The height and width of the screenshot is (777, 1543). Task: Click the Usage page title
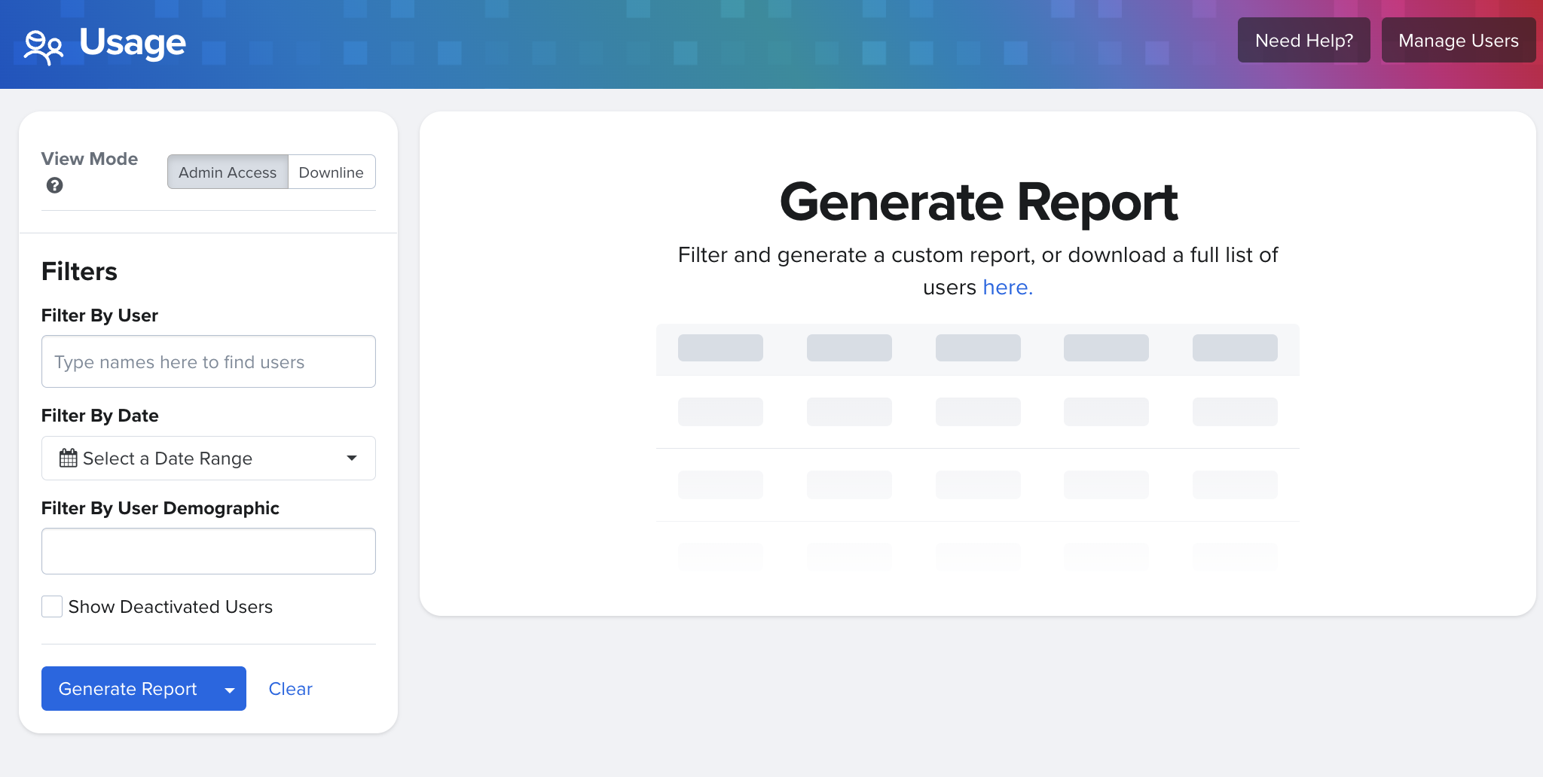(x=133, y=43)
